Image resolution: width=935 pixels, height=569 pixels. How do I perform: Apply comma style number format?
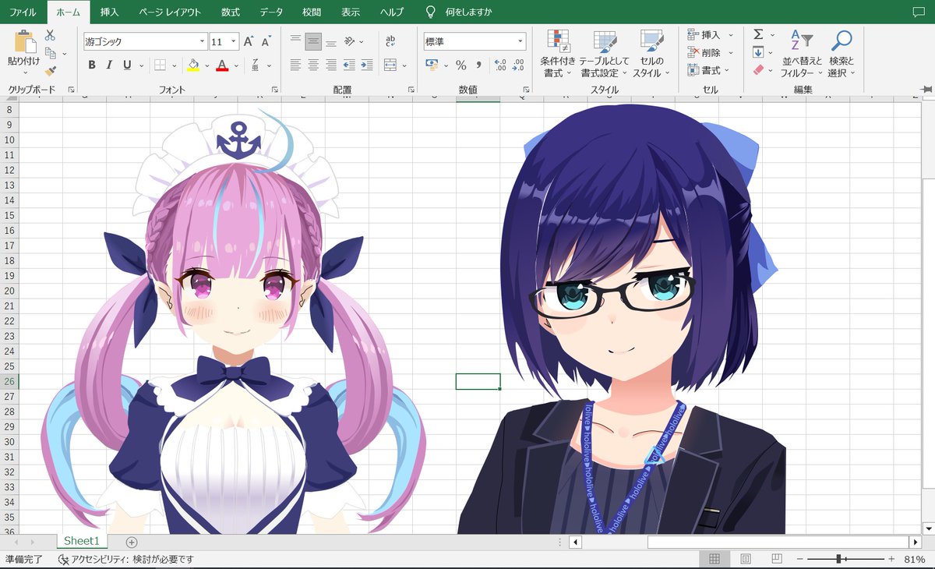[x=478, y=65]
